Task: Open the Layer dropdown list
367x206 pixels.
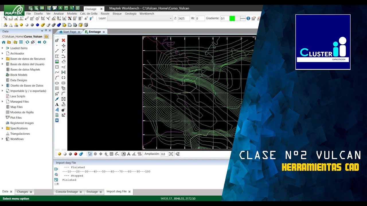Action: pos(171,18)
